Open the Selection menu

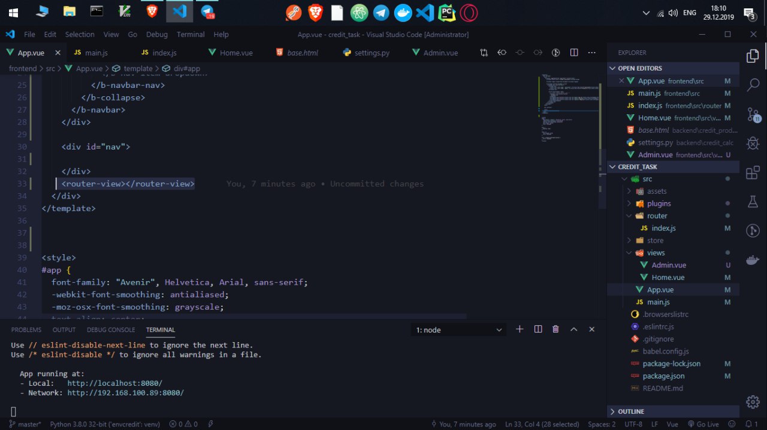(80, 35)
